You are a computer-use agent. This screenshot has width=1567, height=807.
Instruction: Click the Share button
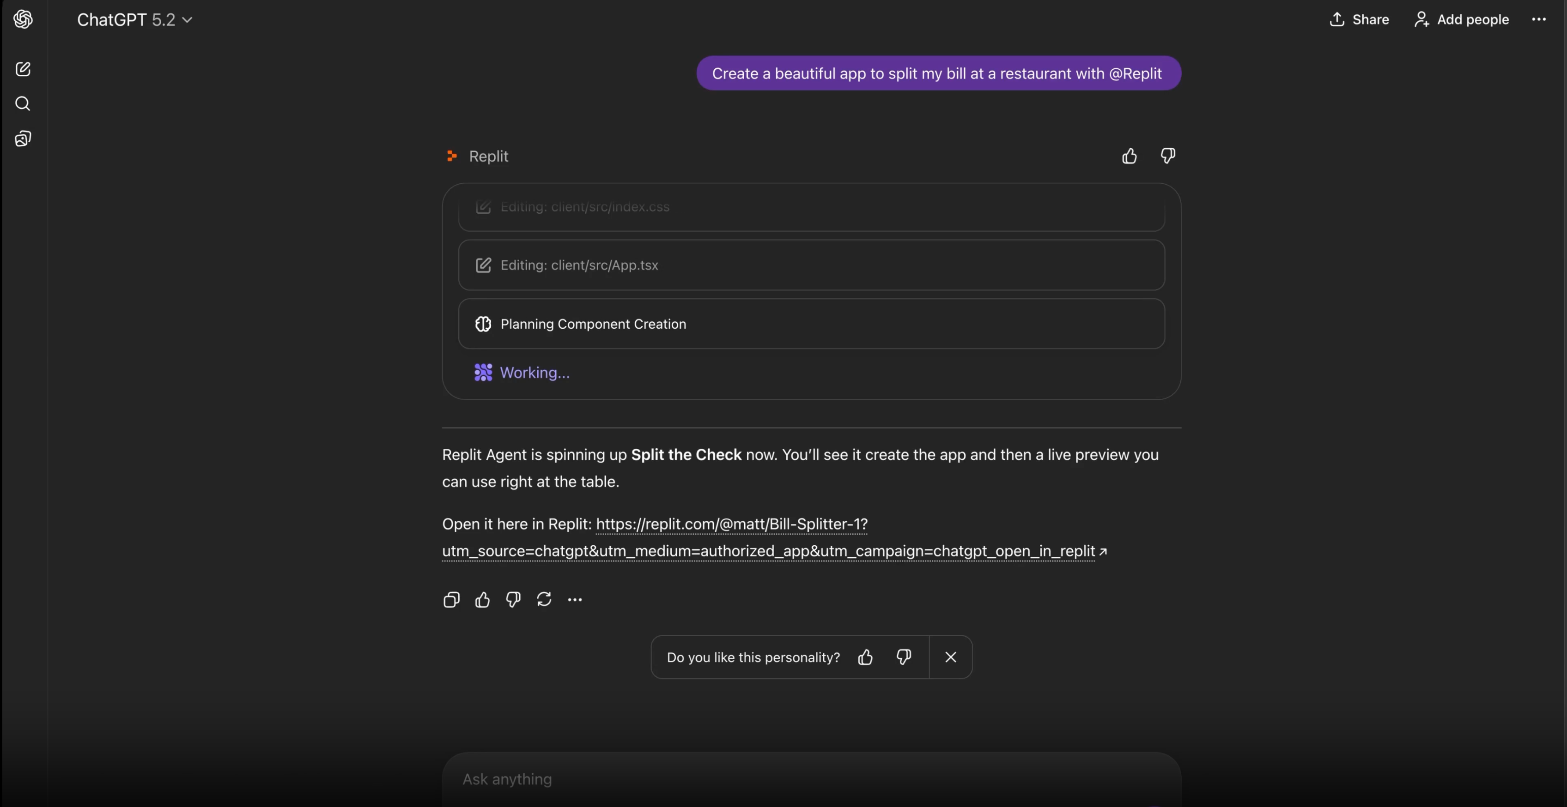1360,19
